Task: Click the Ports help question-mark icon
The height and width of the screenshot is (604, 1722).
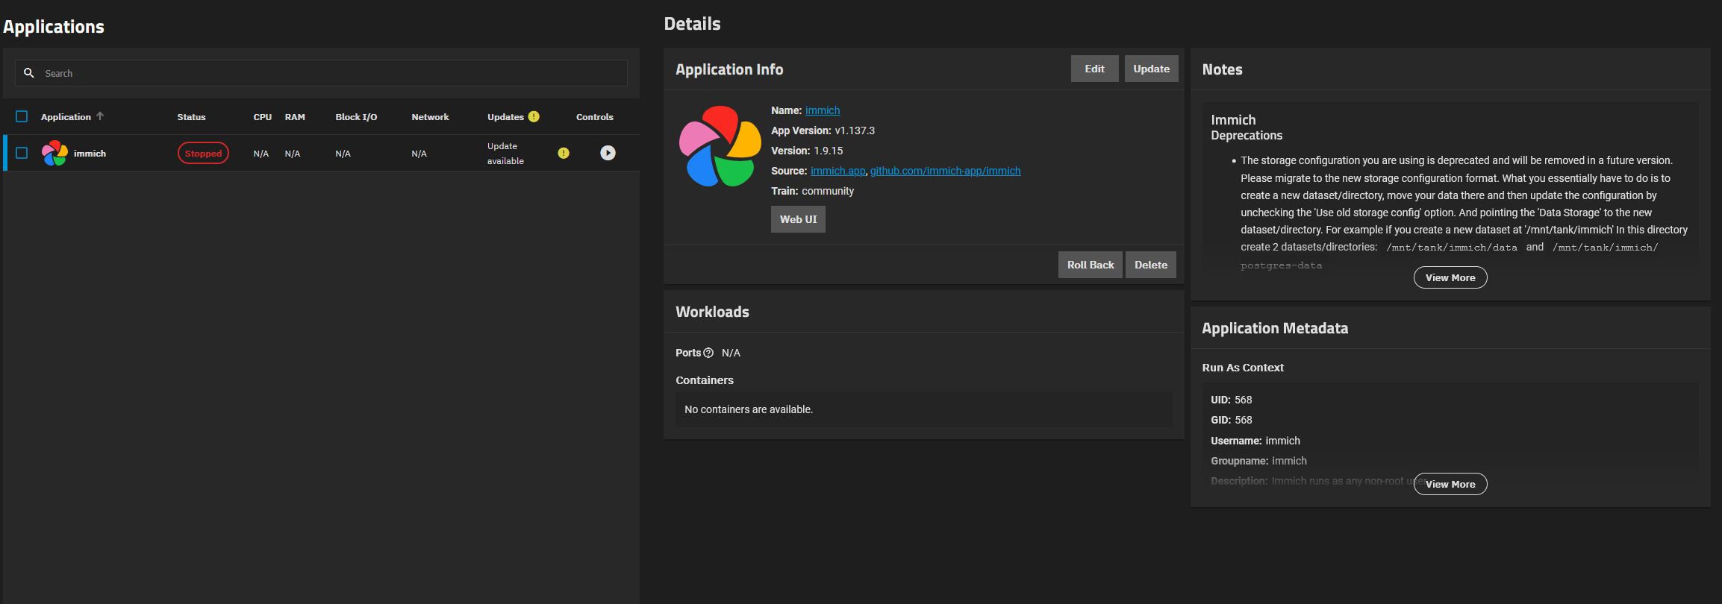Action: pyautogui.click(x=708, y=353)
